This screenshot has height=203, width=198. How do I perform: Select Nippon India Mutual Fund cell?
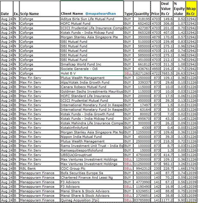pyautogui.click(x=92, y=137)
